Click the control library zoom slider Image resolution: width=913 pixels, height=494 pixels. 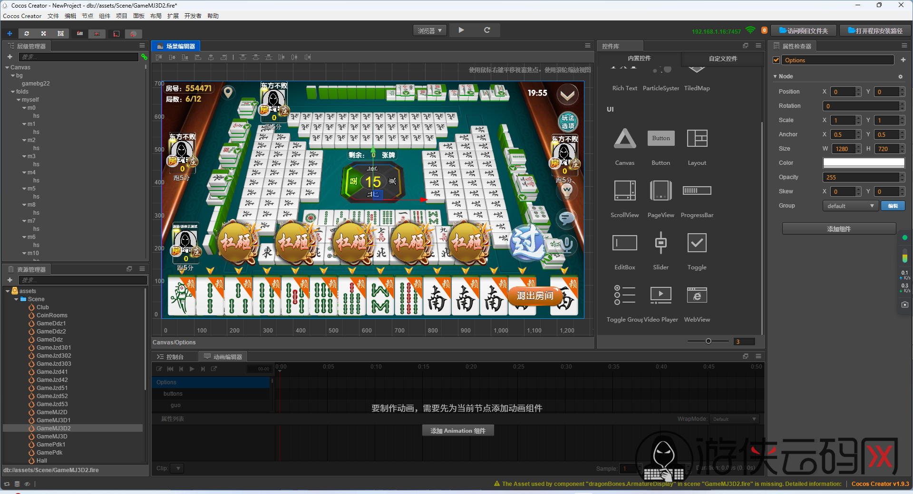click(x=708, y=341)
